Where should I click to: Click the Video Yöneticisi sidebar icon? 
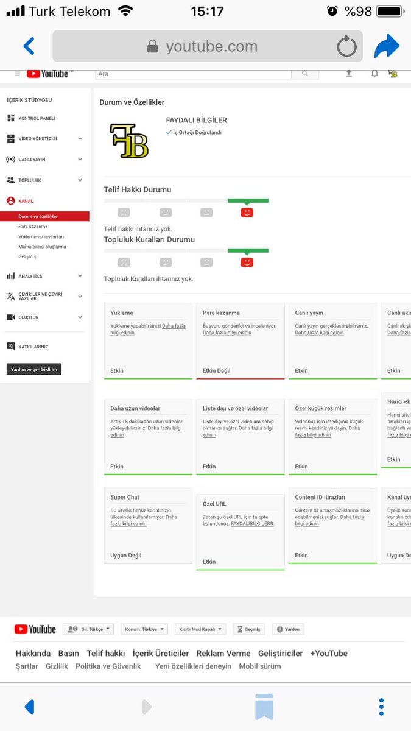10,139
